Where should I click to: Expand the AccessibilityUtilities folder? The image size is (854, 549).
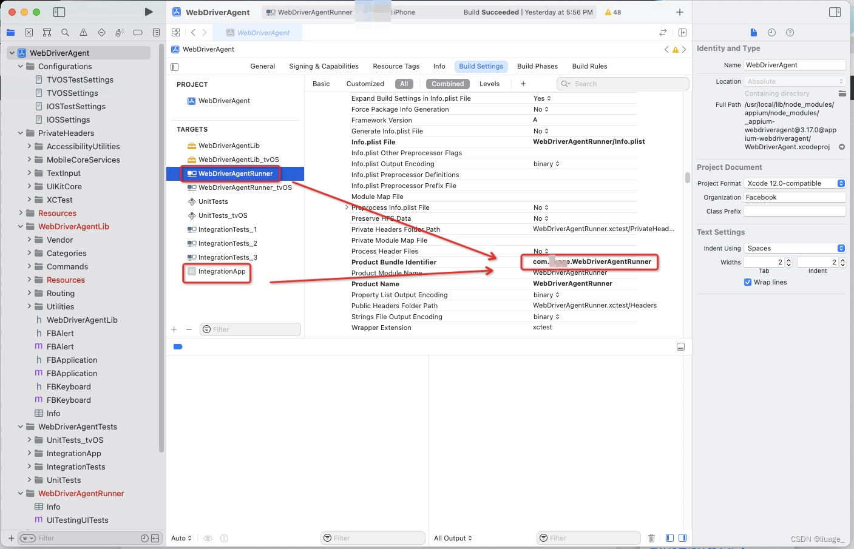(29, 146)
